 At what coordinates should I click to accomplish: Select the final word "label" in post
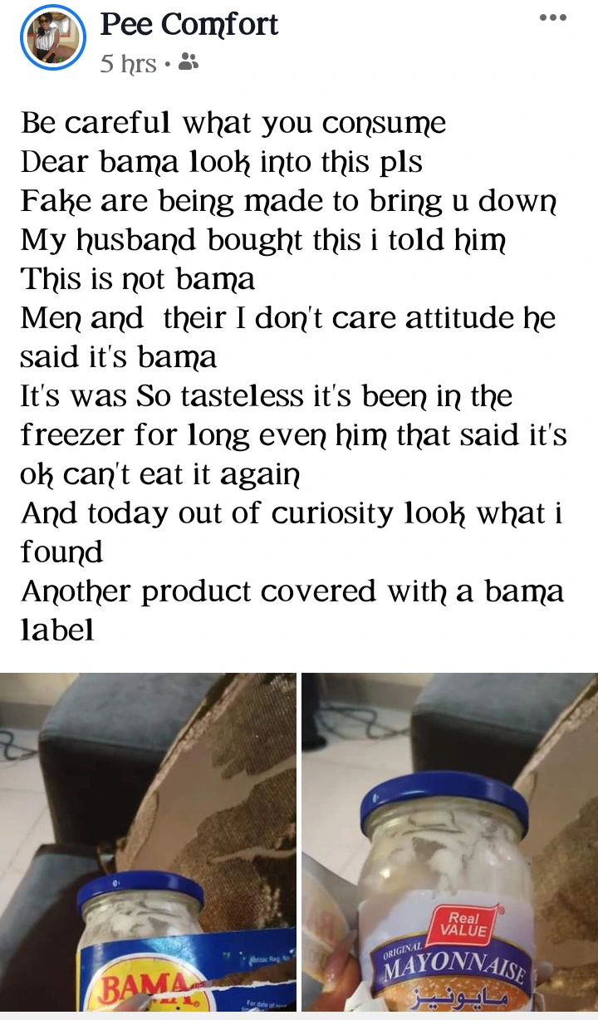[x=57, y=630]
